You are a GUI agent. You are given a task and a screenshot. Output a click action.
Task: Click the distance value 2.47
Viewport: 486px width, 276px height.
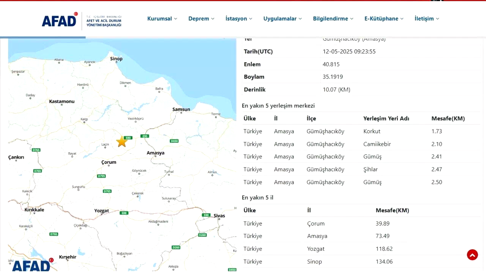(437, 169)
